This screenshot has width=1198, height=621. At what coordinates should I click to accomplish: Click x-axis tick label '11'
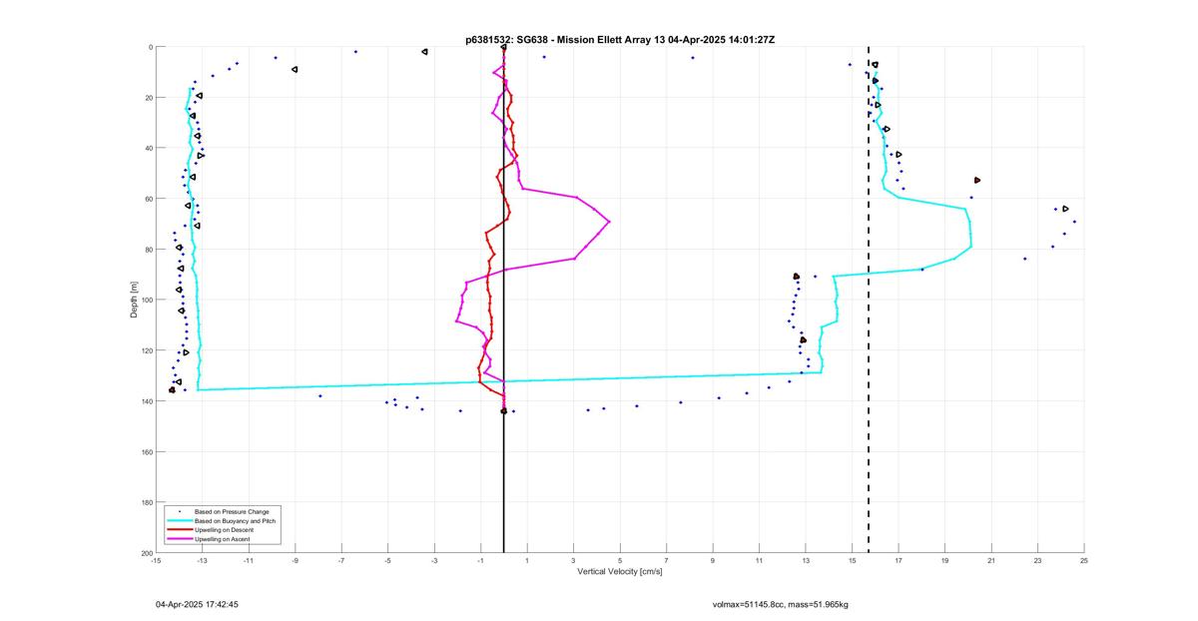point(759,561)
